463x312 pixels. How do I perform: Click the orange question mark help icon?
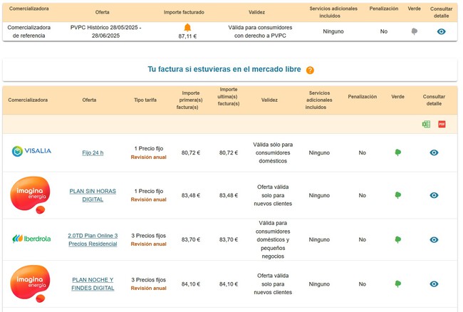point(310,71)
